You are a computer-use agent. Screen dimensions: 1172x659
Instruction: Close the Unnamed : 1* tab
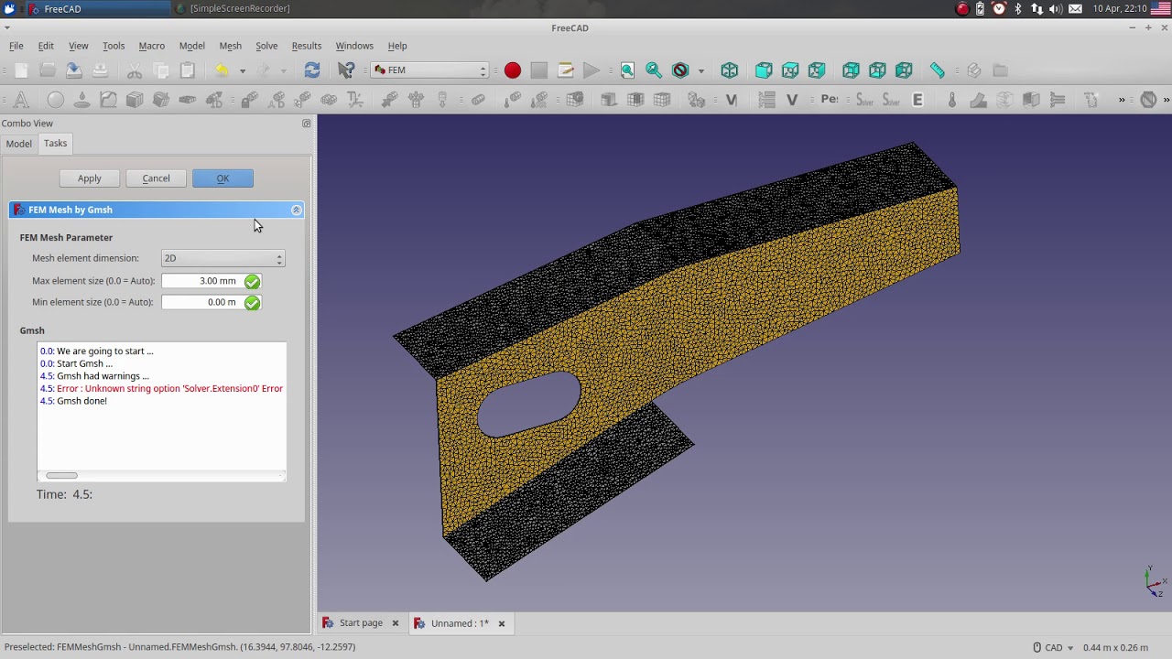502,623
